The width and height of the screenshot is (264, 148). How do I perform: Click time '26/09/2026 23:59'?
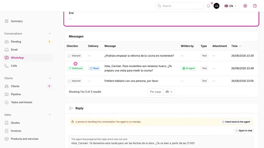(242, 81)
